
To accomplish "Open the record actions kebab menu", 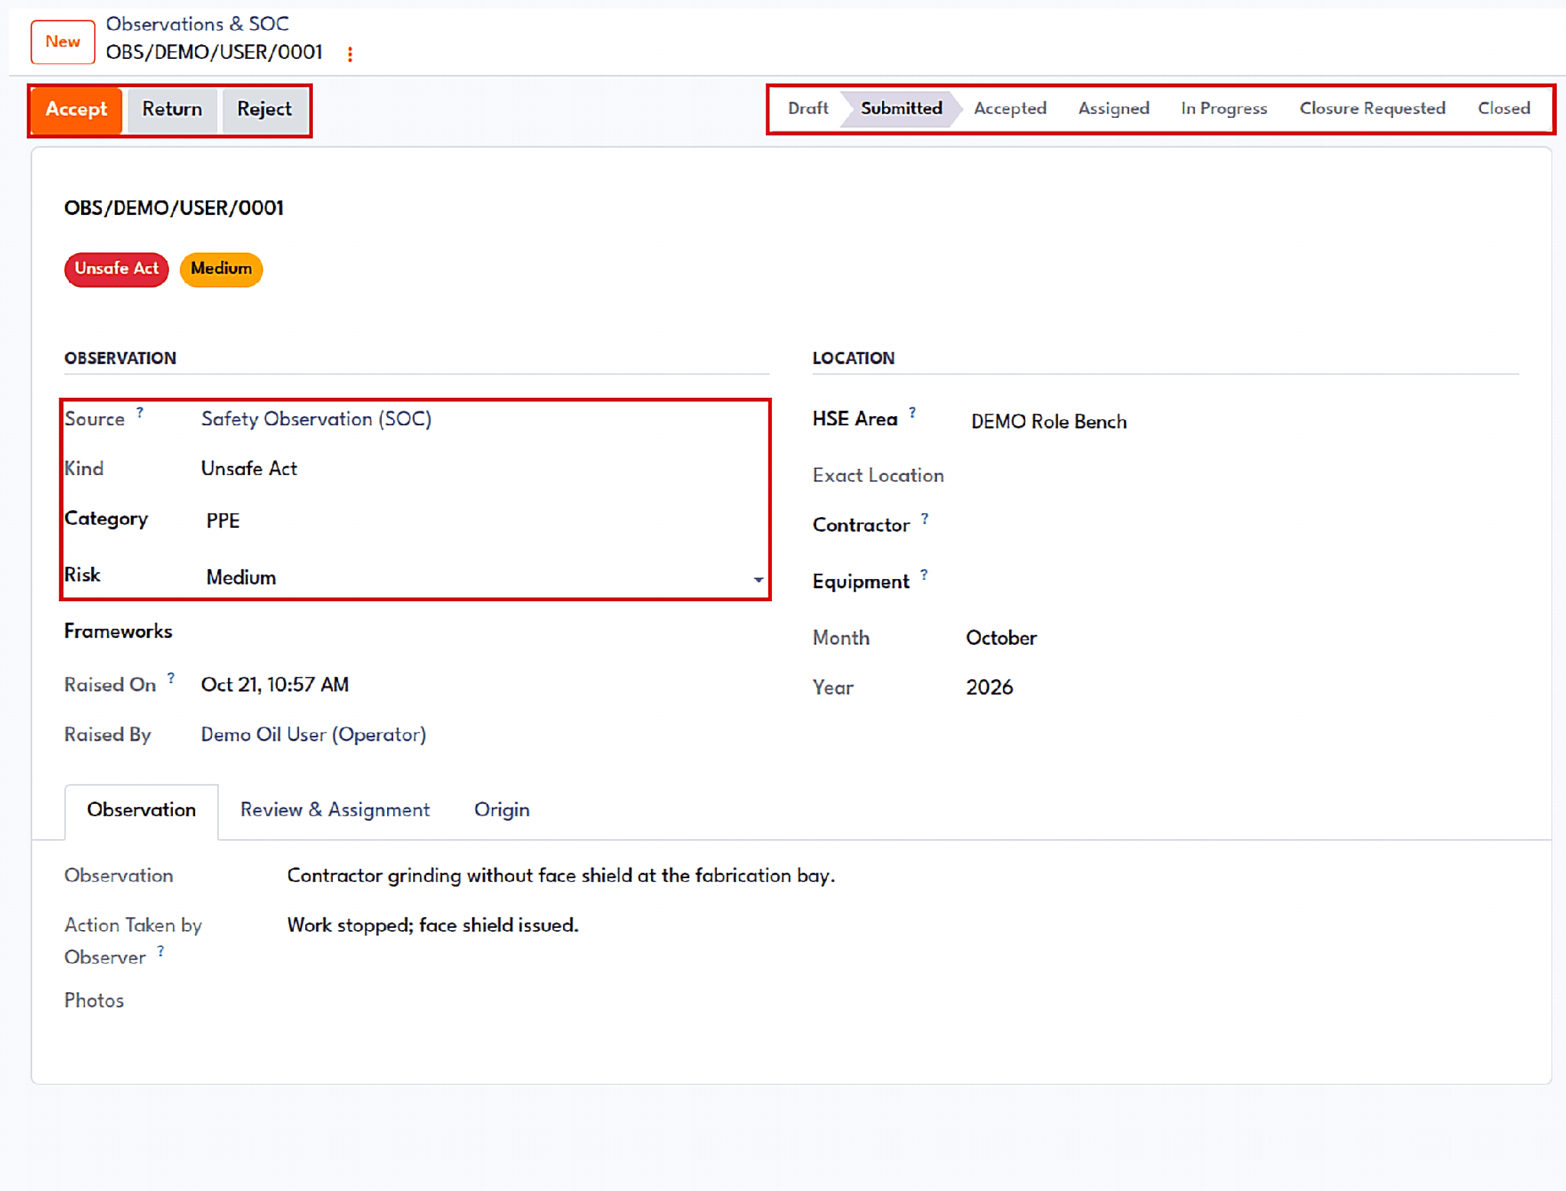I will (x=350, y=54).
